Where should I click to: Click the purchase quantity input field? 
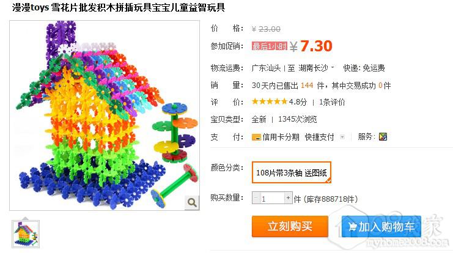[272, 198]
